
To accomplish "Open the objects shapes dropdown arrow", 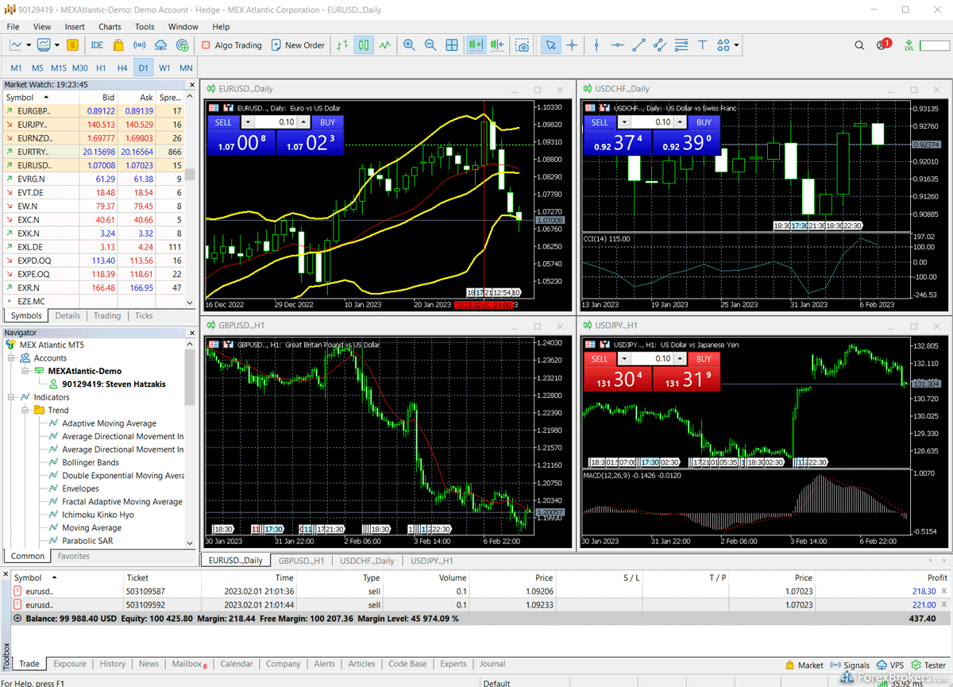I will click(x=736, y=45).
